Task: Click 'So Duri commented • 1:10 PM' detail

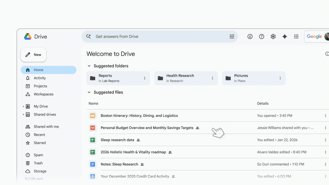Action: [281, 164]
